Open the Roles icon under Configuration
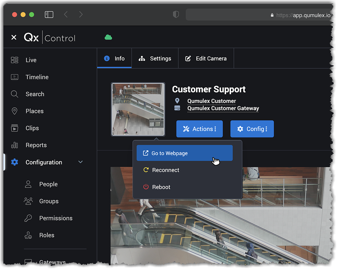The image size is (338, 270). click(x=28, y=235)
